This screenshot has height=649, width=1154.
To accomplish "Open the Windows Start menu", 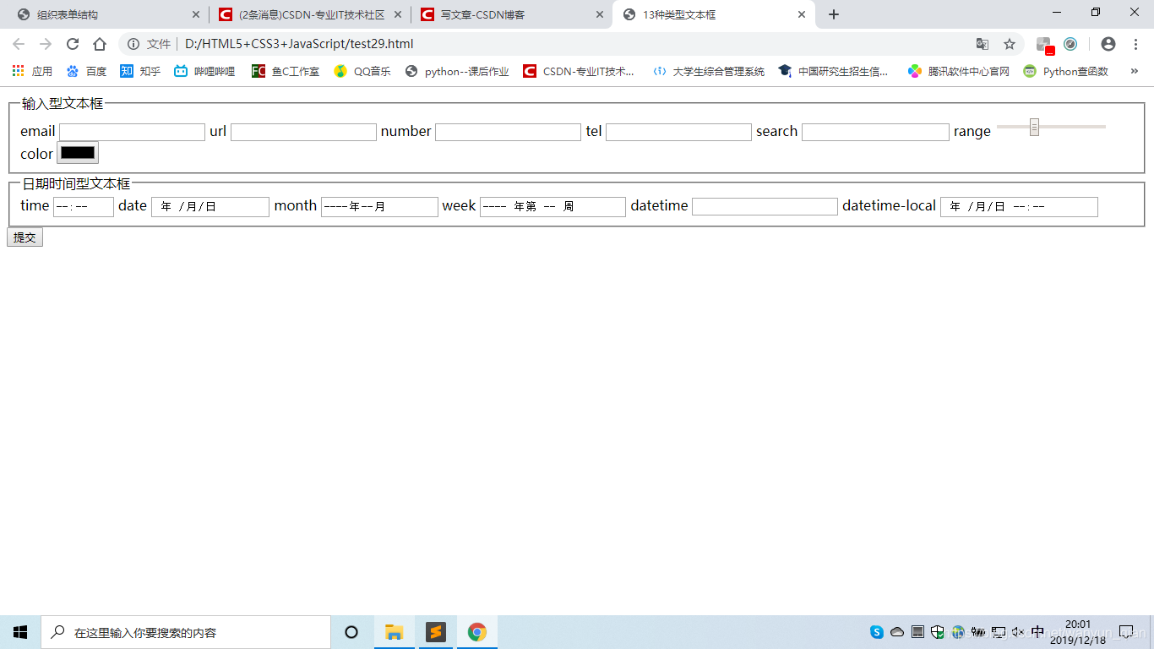I will point(20,632).
